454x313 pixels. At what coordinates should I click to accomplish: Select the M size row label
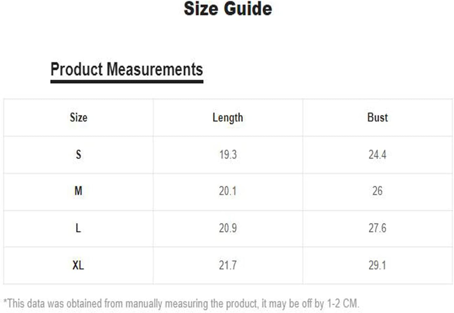78,191
